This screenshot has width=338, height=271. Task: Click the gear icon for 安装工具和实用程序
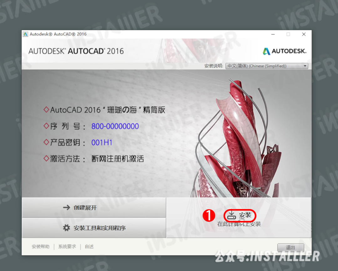66,228
